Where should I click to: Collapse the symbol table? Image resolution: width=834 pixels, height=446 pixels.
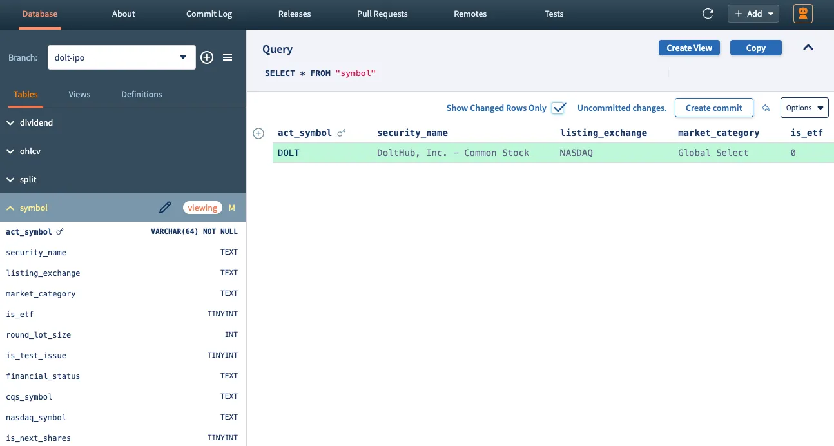[x=11, y=208]
